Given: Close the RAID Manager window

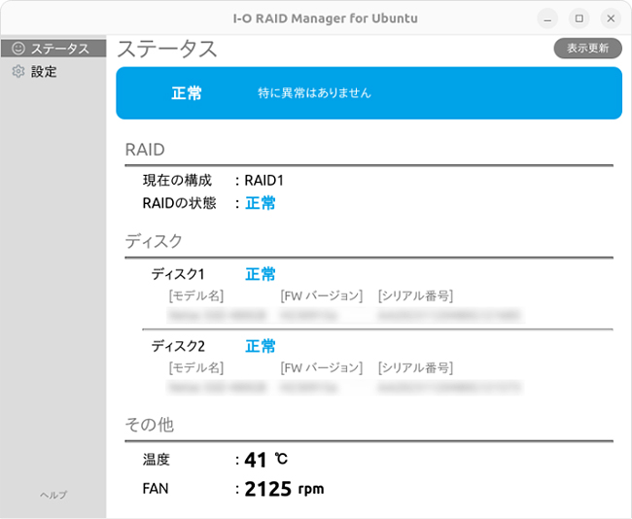Looking at the screenshot, I should point(610,18).
